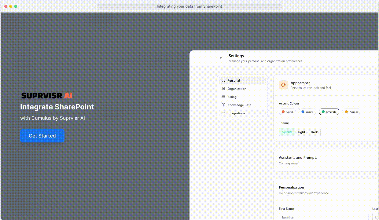This screenshot has height=220, width=379.
Task: Click the Appearance palette icon
Action: [x=283, y=85]
